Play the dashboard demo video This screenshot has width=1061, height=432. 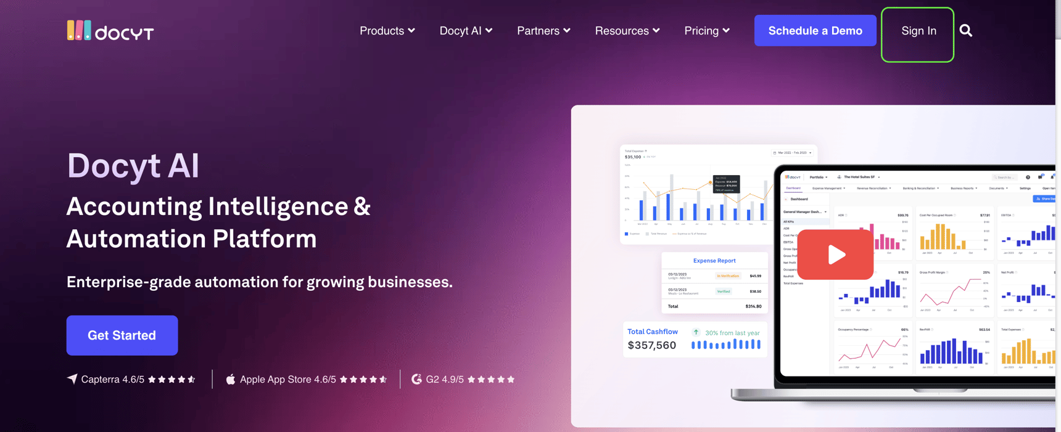click(x=835, y=255)
